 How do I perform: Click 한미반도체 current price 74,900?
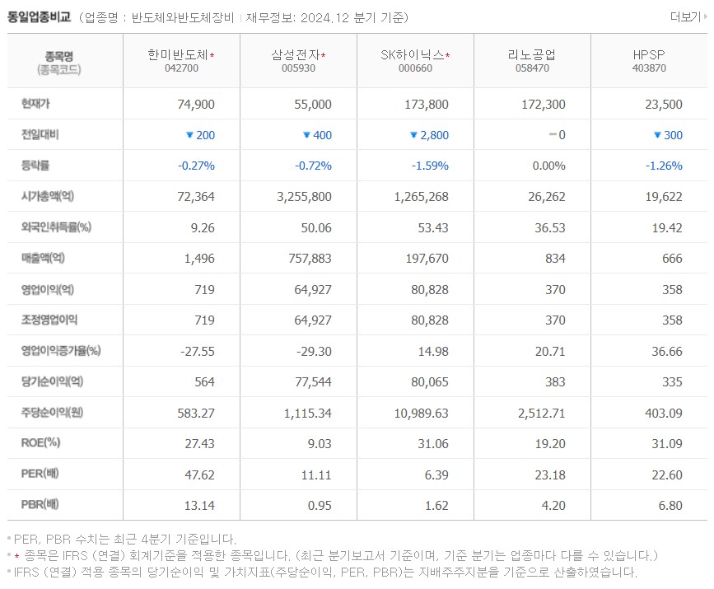click(x=196, y=105)
